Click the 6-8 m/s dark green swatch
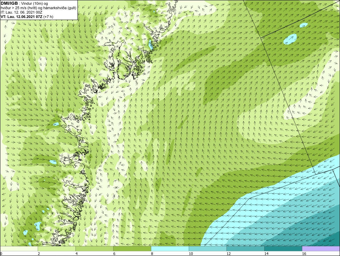This screenshot has height=256, width=340. tap(132, 249)
